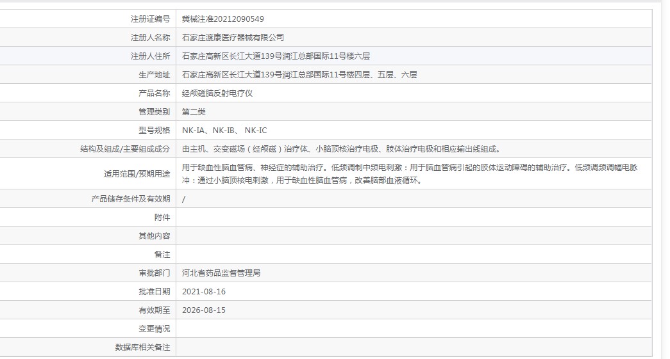The height and width of the screenshot is (359, 670).
Task: Click the 注册证编号 row label
Action: [151, 19]
